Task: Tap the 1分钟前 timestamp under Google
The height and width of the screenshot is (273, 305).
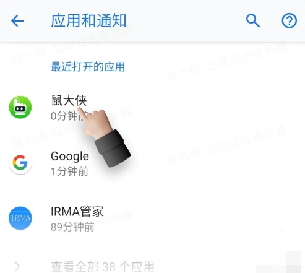Action: (x=69, y=171)
